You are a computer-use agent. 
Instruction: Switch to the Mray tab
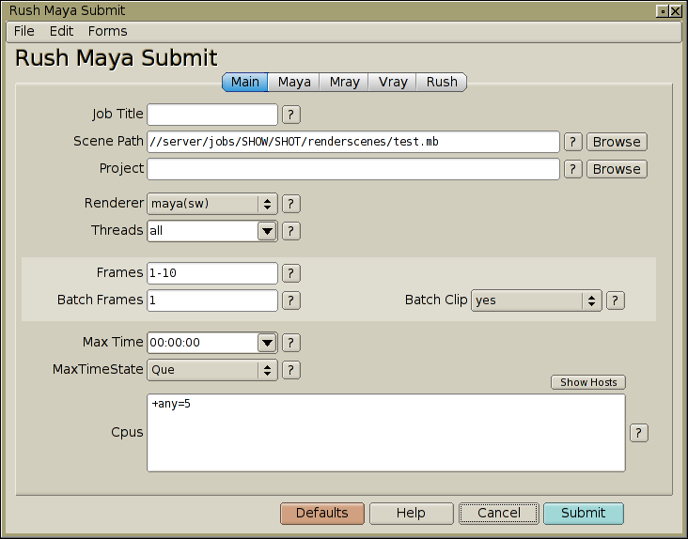tap(344, 82)
